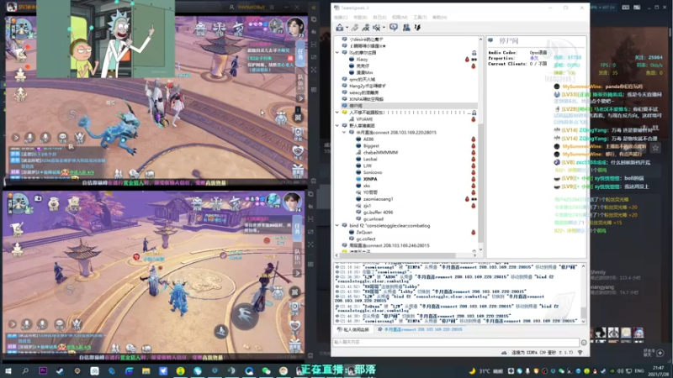Screen dimensions: 673x378
Task: Click the TeamSpeak connect toolbar icon
Action: point(340,28)
